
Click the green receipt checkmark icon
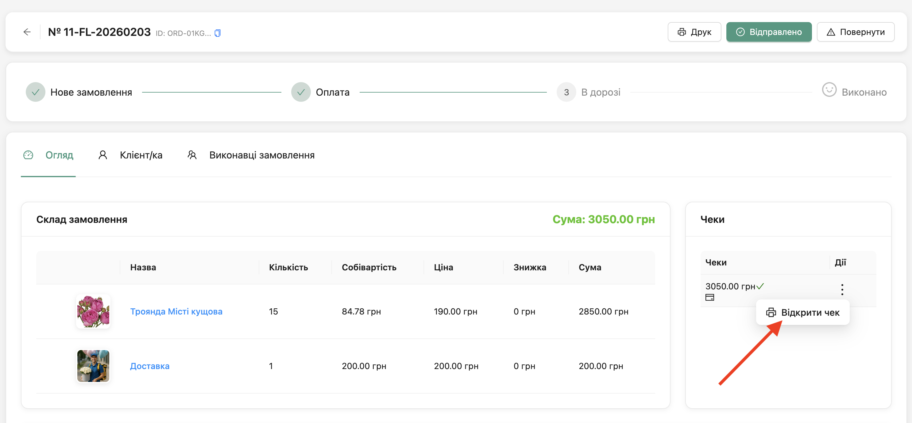(x=760, y=286)
